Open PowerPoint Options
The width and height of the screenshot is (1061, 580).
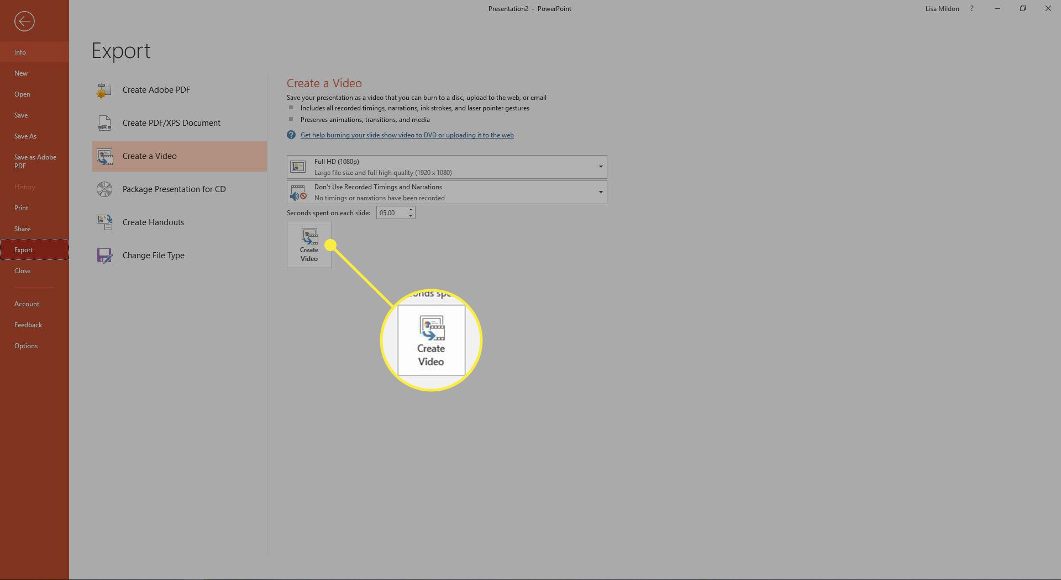[34, 345]
